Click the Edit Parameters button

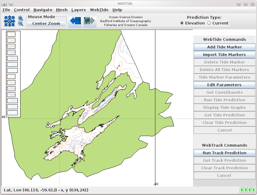point(224,85)
